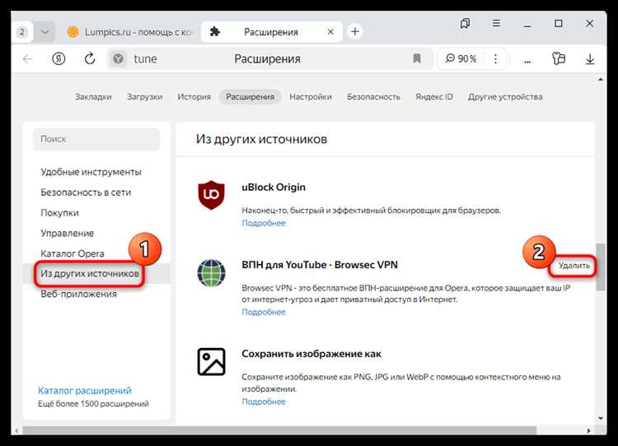Select the Расширения navigation item
The width and height of the screenshot is (618, 446).
250,97
